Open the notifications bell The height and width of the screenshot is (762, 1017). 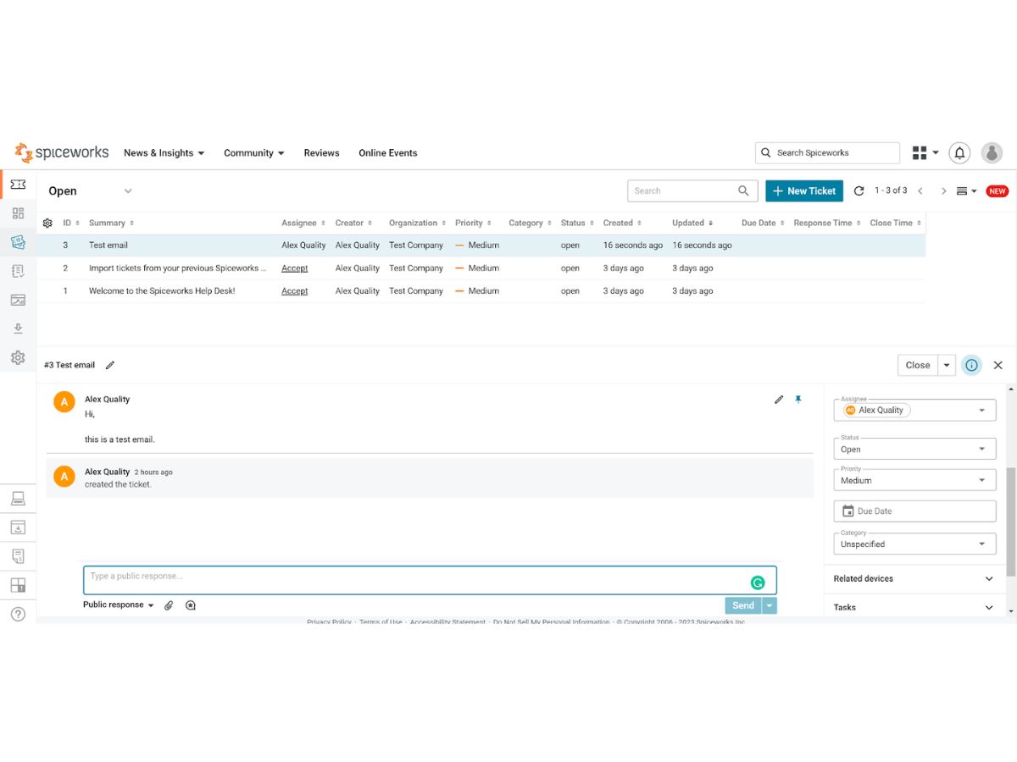point(959,153)
